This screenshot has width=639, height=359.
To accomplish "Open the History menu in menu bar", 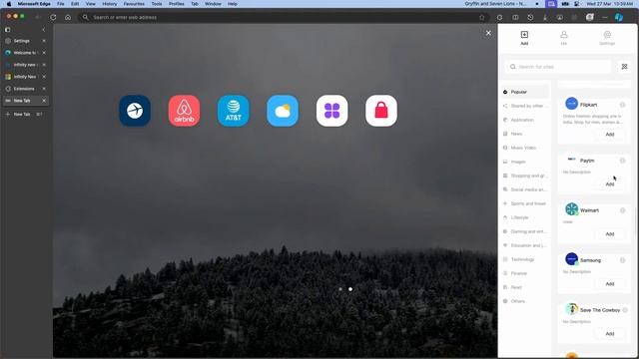I will pos(109,4).
